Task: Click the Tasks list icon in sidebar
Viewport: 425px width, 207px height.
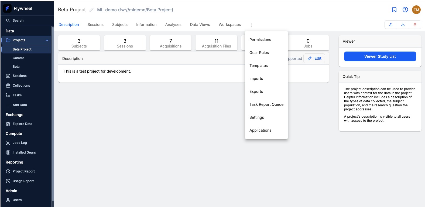Action: pyautogui.click(x=8, y=95)
